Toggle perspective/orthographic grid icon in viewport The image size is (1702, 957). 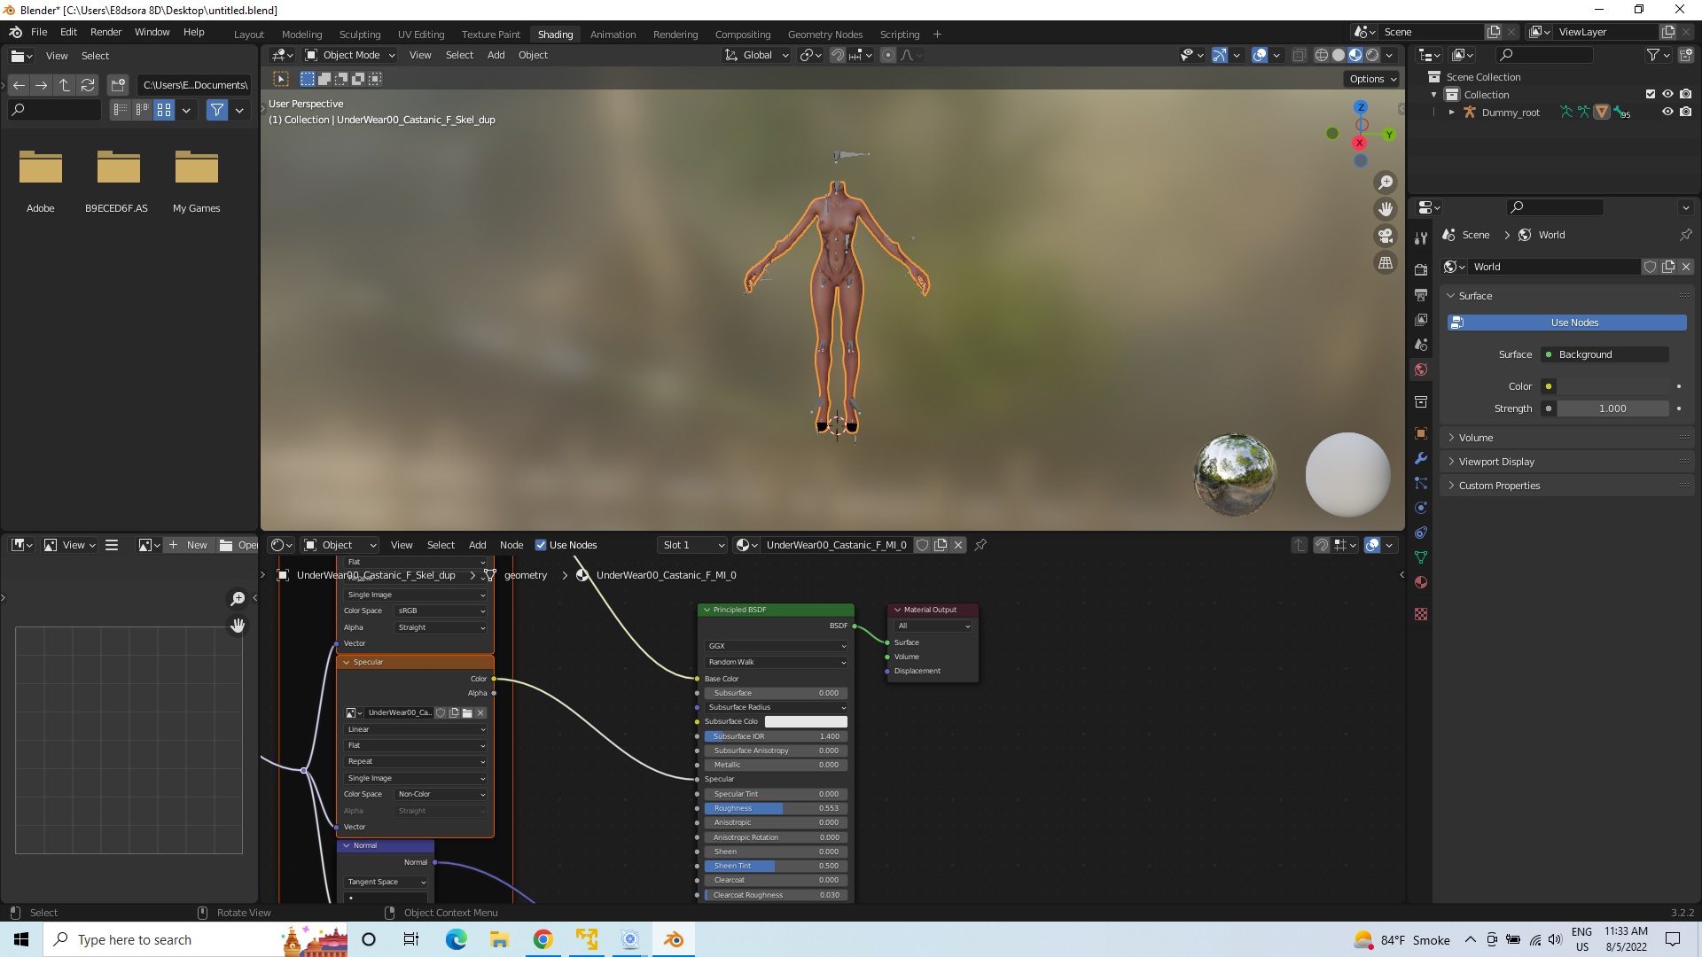tap(1385, 263)
